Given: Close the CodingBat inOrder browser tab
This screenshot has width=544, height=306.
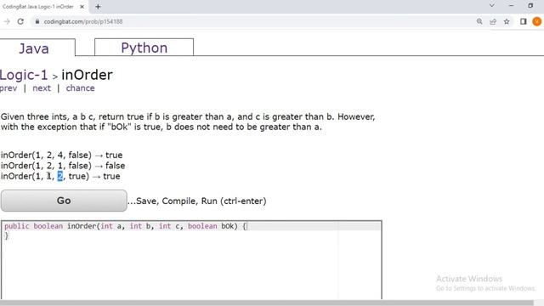Looking at the screenshot, I should (82, 7).
